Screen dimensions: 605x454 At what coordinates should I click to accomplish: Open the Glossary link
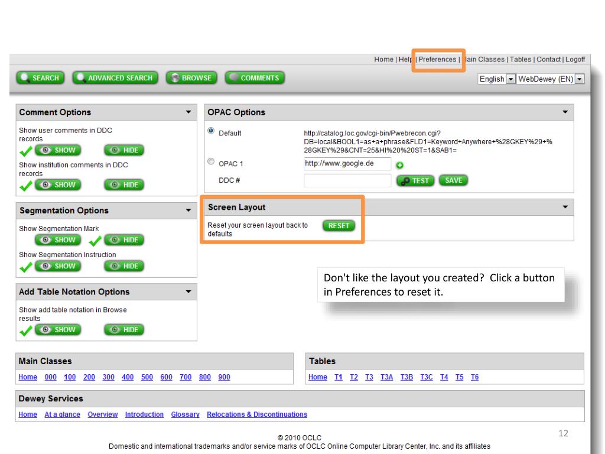(x=185, y=414)
